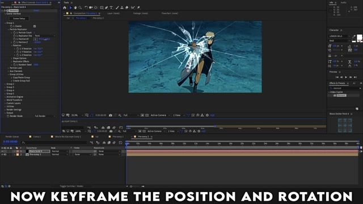The image size is (363, 204).
Task: Expand Render Settings section
Action: tap(5, 109)
